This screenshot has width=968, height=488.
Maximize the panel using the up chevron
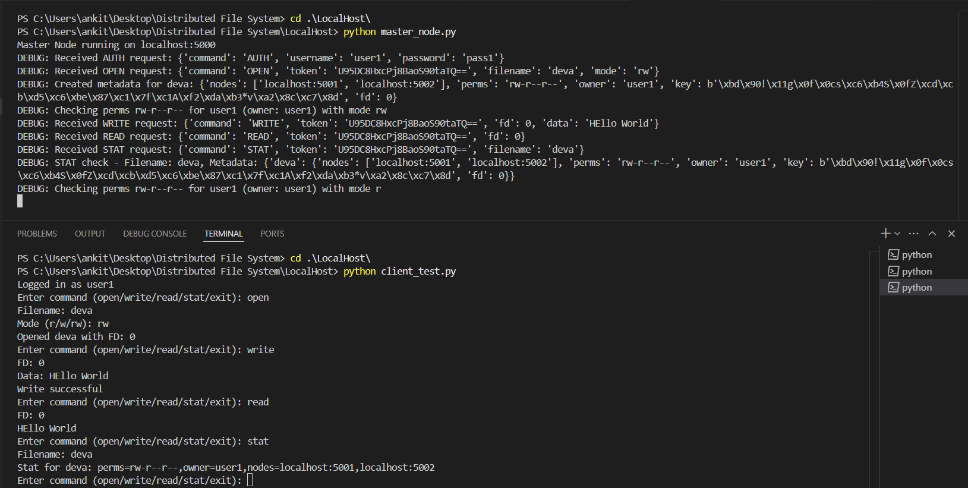click(932, 234)
